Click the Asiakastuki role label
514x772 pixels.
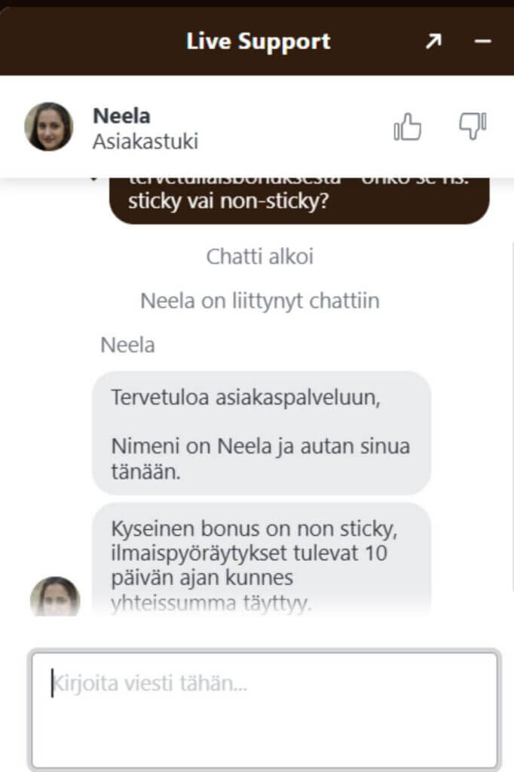145,141
